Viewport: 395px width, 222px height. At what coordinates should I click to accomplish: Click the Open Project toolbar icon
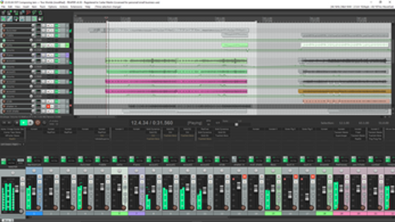10,12
